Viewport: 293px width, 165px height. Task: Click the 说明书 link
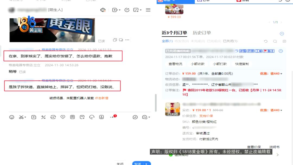point(274,147)
